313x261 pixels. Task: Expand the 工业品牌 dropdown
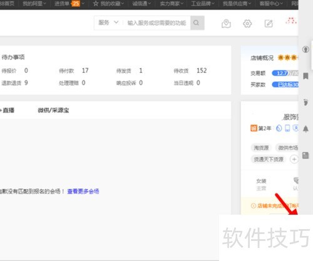click(203, 4)
